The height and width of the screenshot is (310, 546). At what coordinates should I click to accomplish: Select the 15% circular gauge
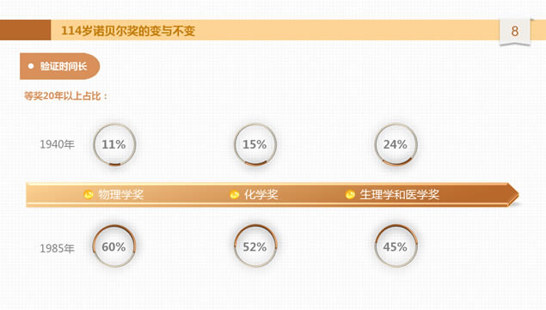coord(255,144)
